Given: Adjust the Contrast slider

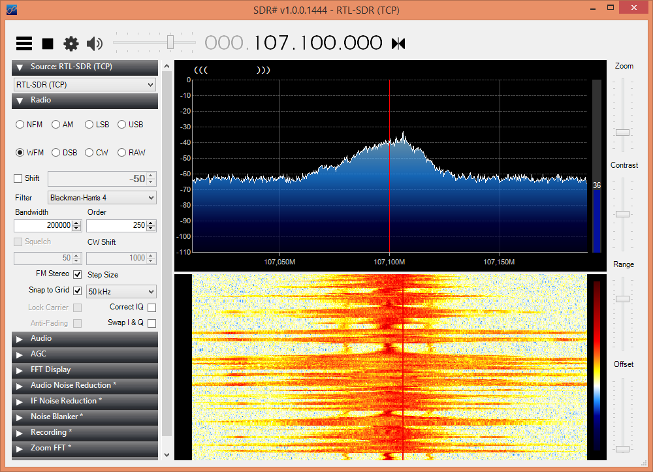Looking at the screenshot, I should [621, 213].
